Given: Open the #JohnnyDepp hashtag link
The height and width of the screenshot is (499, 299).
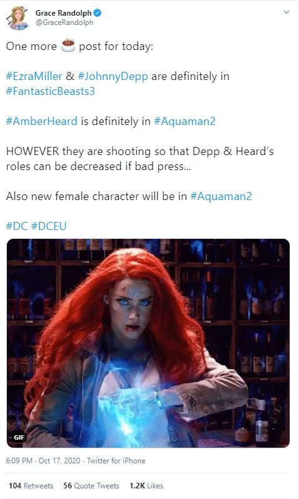Looking at the screenshot, I should coord(113,76).
